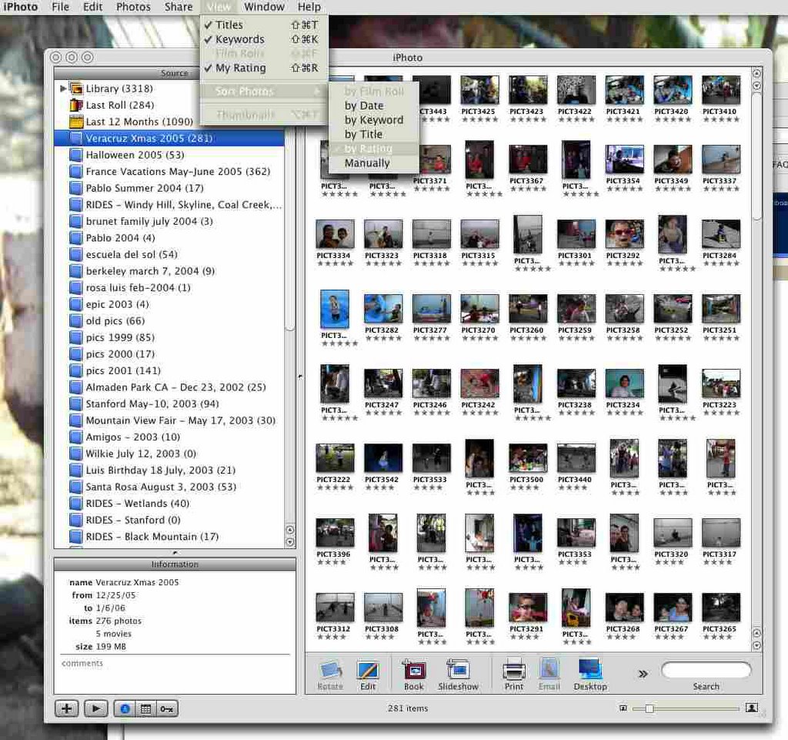Select the Last Roll source icon
This screenshot has width=788, height=740.
pos(76,105)
